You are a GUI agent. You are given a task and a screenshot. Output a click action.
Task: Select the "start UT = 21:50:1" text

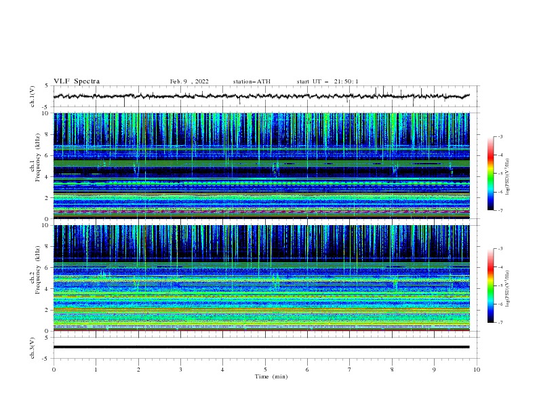[327, 81]
